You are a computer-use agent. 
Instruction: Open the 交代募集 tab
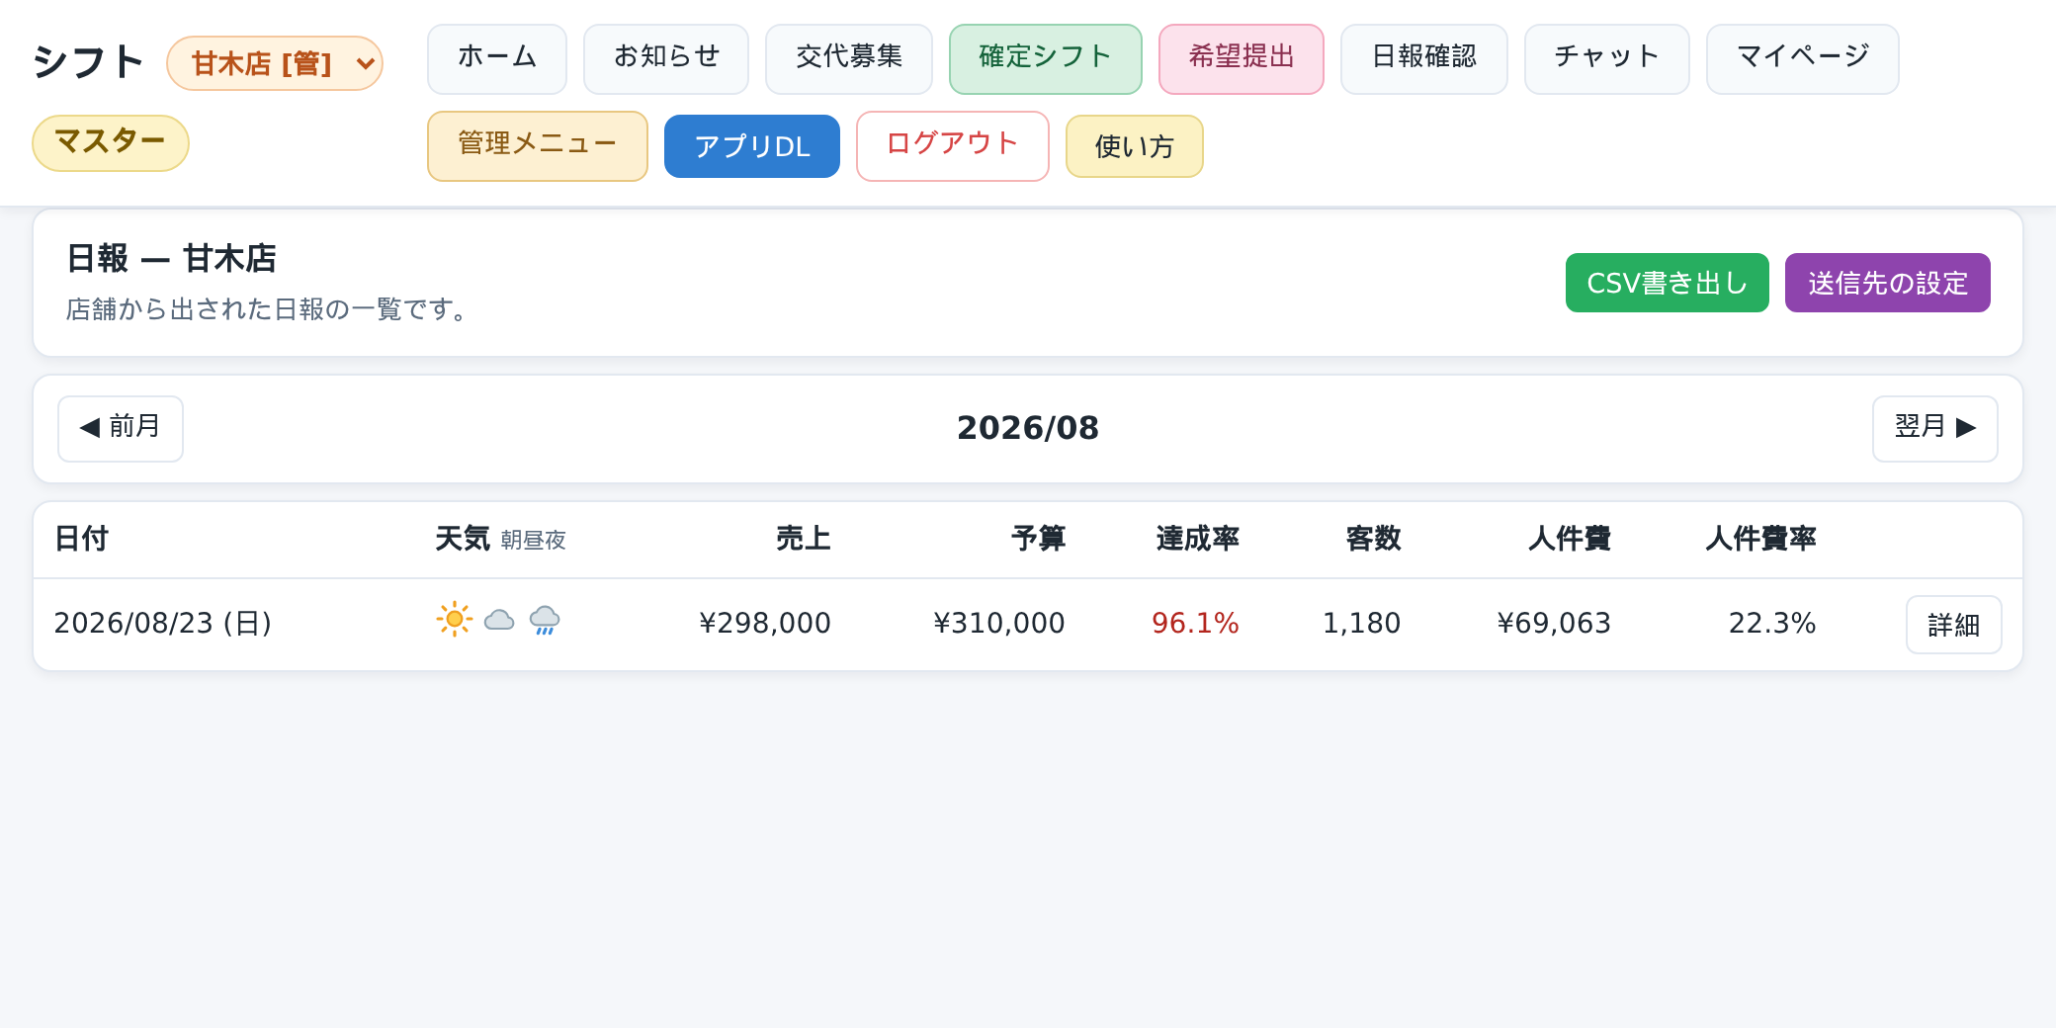click(849, 59)
